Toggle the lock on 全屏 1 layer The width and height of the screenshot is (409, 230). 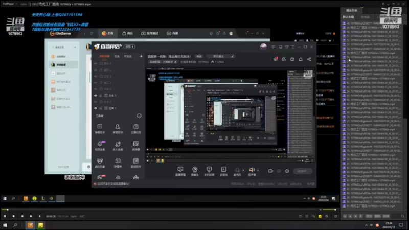coord(100,108)
